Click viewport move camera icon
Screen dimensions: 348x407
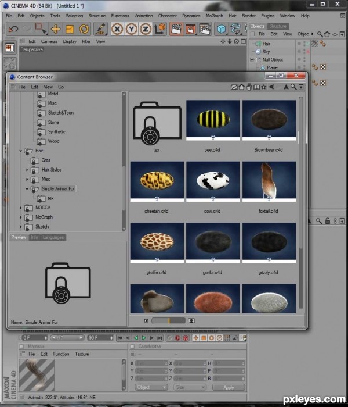223,41
